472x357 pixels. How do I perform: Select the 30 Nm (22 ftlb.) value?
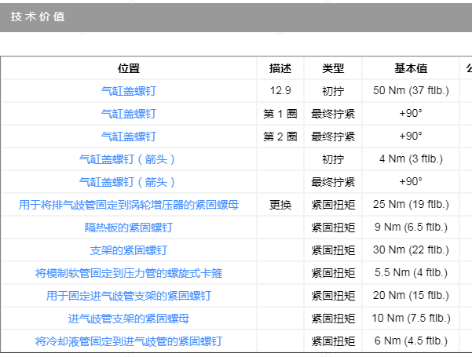tap(411, 250)
